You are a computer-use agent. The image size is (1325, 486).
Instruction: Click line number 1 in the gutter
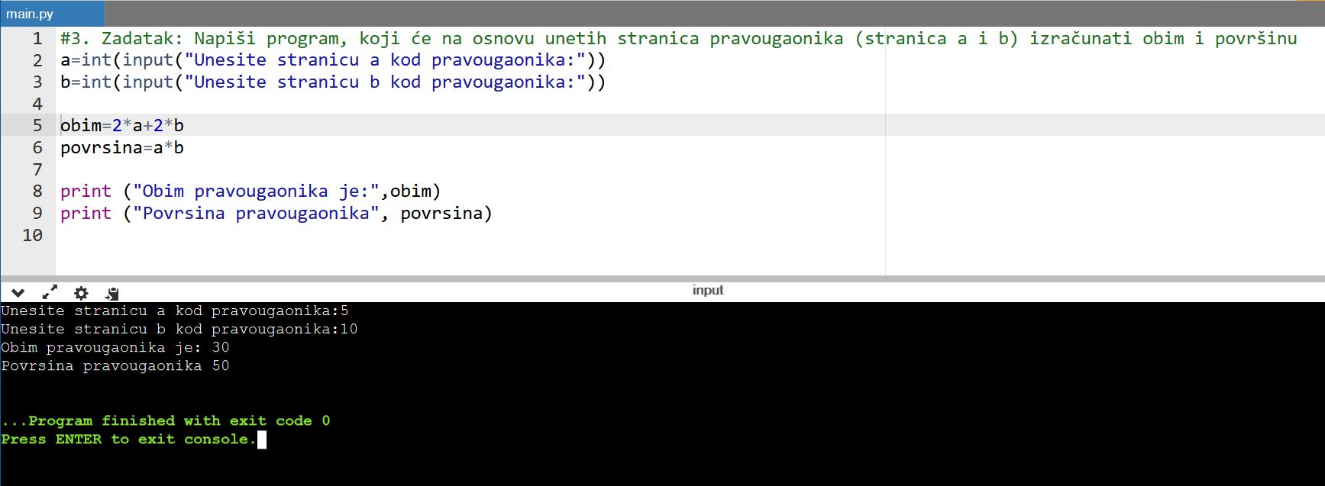[37, 38]
